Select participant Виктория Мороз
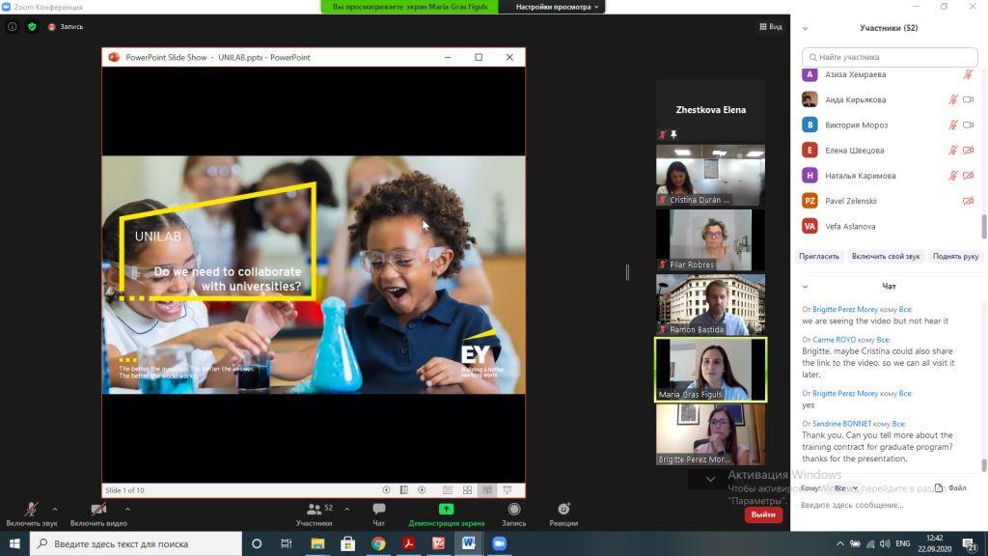Image resolution: width=988 pixels, height=556 pixels. tap(888, 125)
